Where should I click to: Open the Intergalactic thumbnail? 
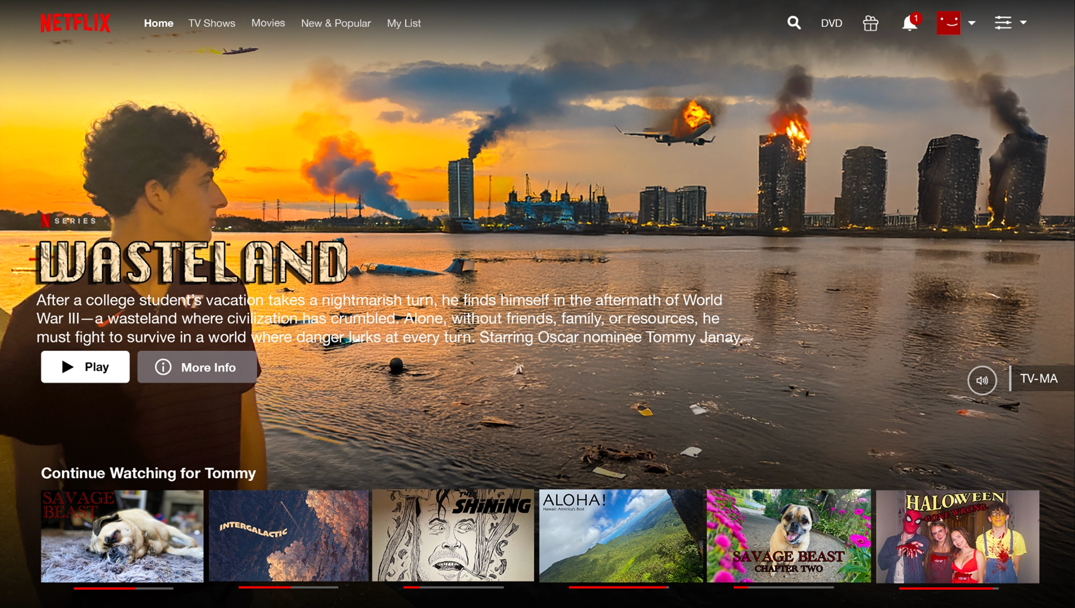click(288, 536)
